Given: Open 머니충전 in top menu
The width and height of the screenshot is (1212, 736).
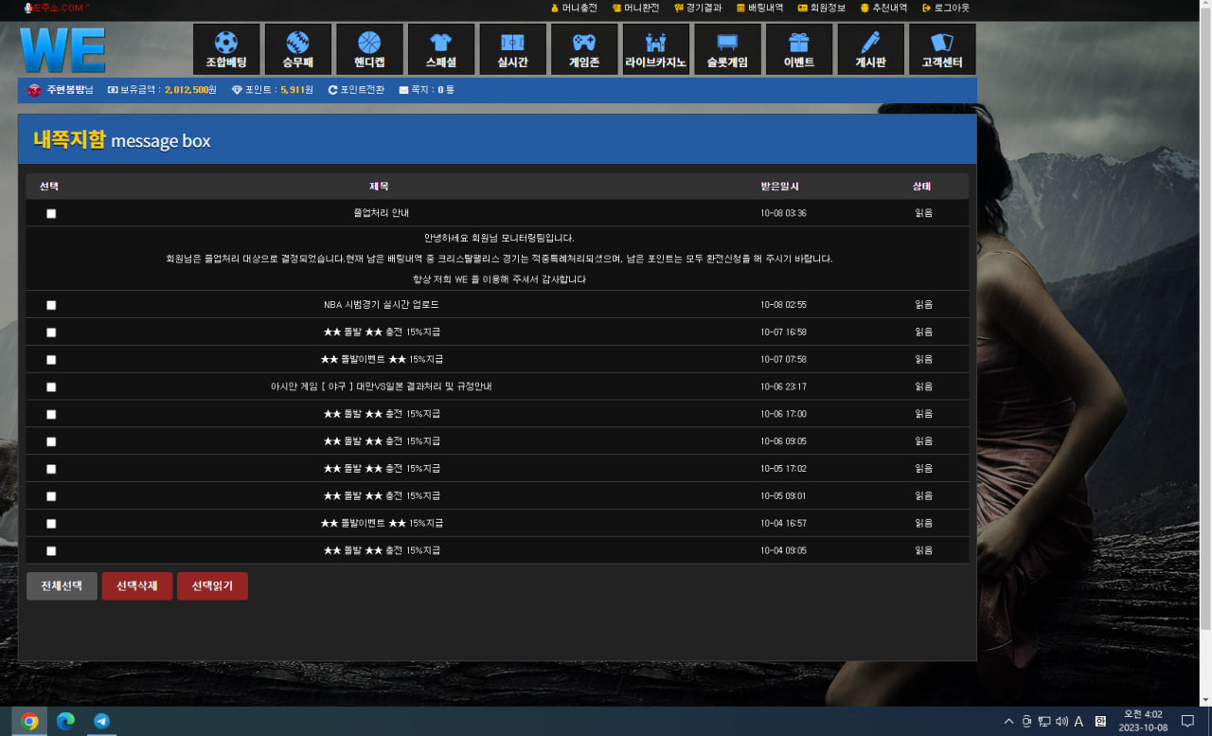Looking at the screenshot, I should [x=574, y=8].
